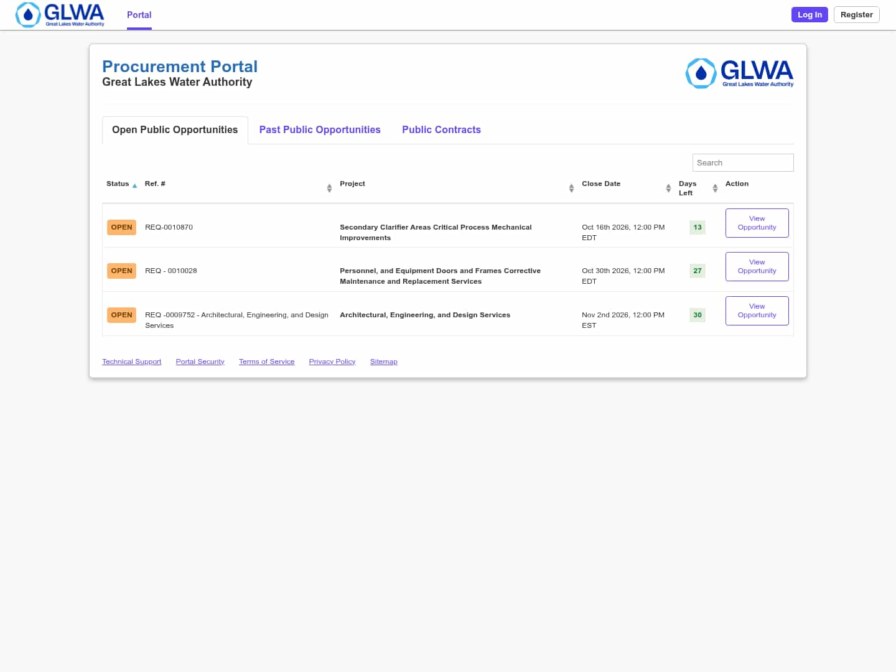View Opportunity for Architectural, Engineering, and Design Services
The image size is (896, 672).
[x=757, y=310]
